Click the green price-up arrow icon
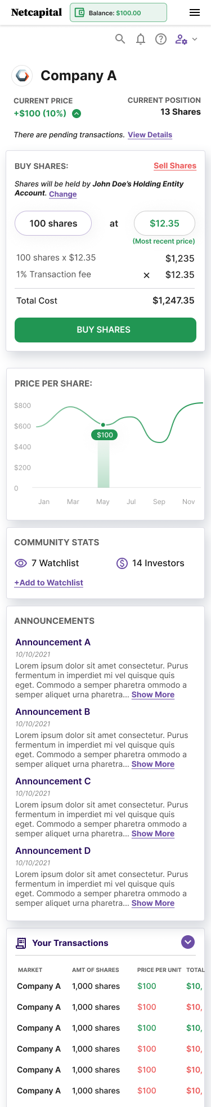Screen dimensions: 211x1107 [77, 114]
